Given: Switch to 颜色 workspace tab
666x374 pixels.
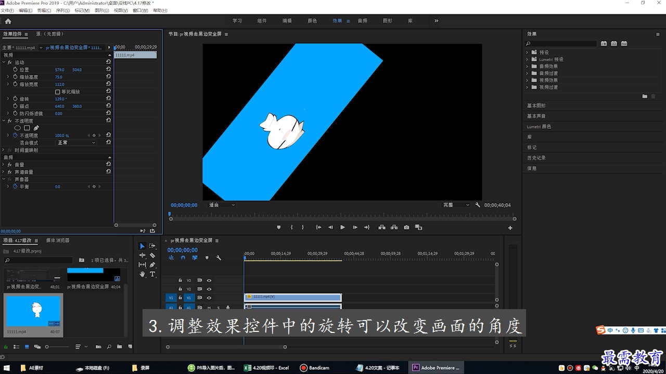Looking at the screenshot, I should coord(312,21).
